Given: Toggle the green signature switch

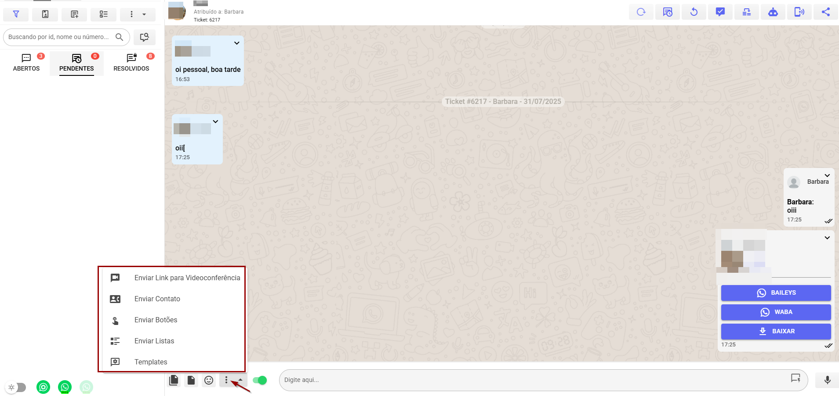Looking at the screenshot, I should [x=260, y=380].
